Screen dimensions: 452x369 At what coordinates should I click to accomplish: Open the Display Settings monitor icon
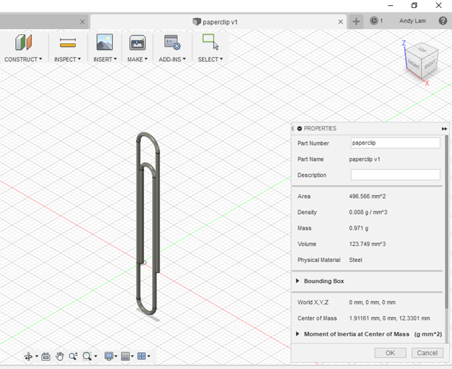(109, 357)
